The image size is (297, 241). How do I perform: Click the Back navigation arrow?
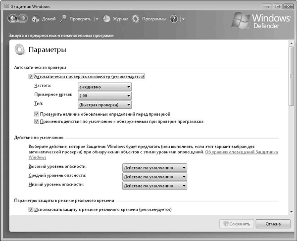click(12, 19)
